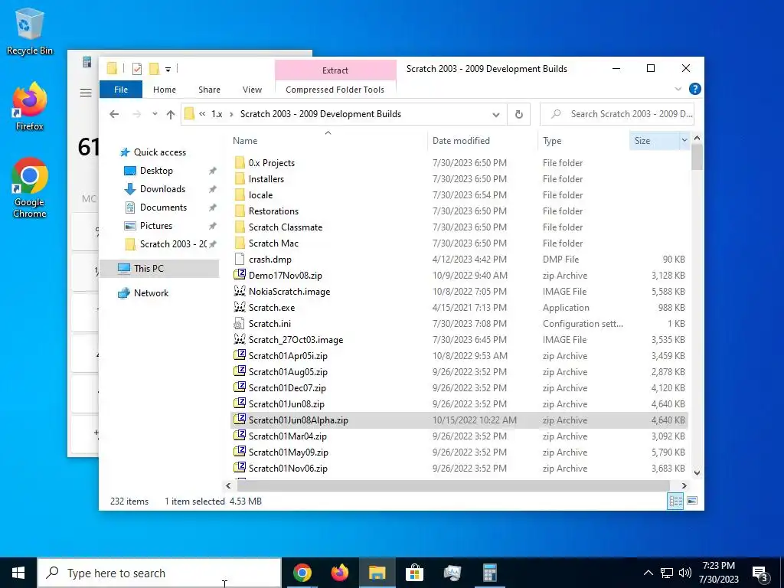Click the New Folder icon in title bar
This screenshot has width=784, height=588.
click(x=154, y=69)
